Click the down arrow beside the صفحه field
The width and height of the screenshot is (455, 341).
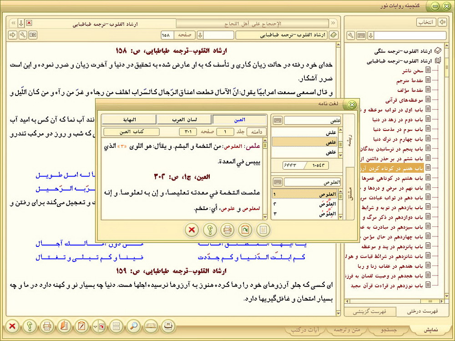[200, 35]
